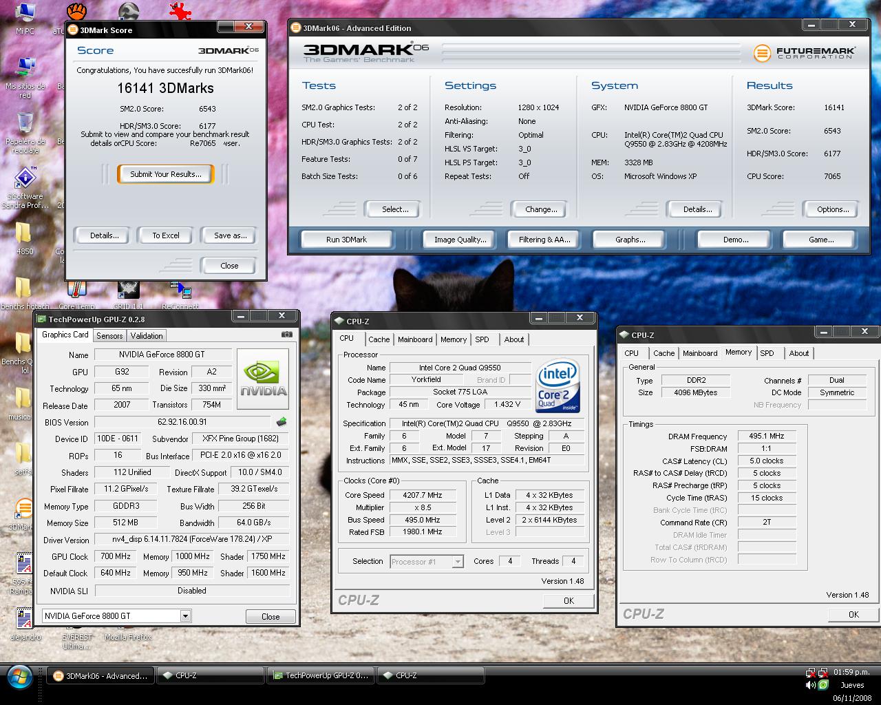Switch to the Memory tab in the CPU window of CPU-Z

click(x=454, y=339)
